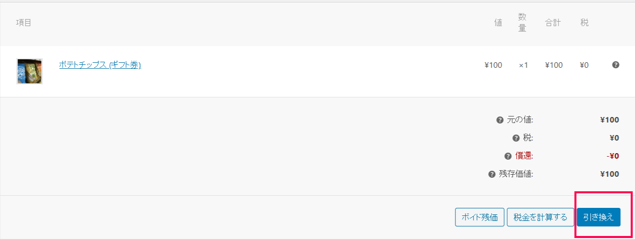Click the ボイド残価 button
The width and height of the screenshot is (635, 240).
pyautogui.click(x=480, y=217)
